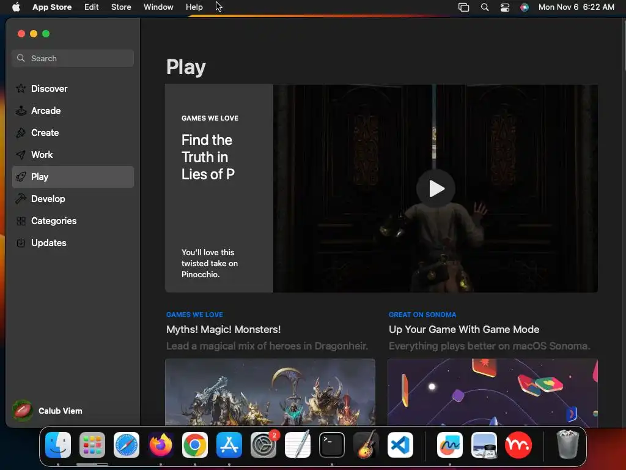
Task: Launch Google Chrome from the dock
Action: (x=195, y=445)
